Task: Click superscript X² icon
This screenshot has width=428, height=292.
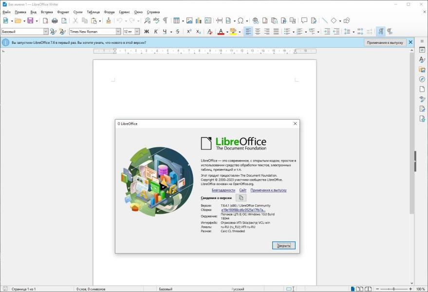Action: point(189,32)
